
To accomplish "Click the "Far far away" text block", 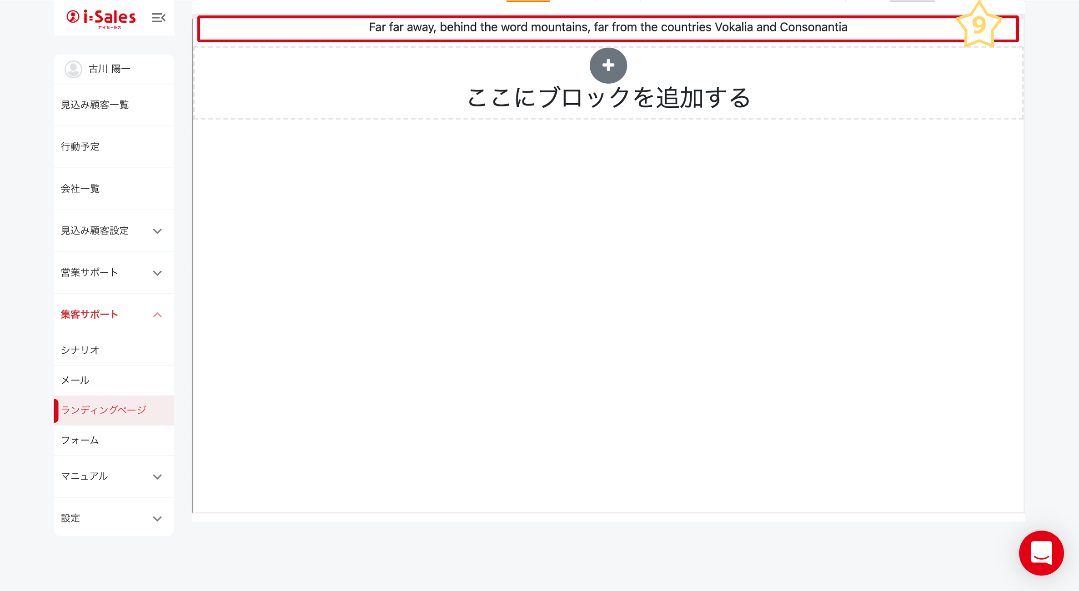I will [x=607, y=28].
